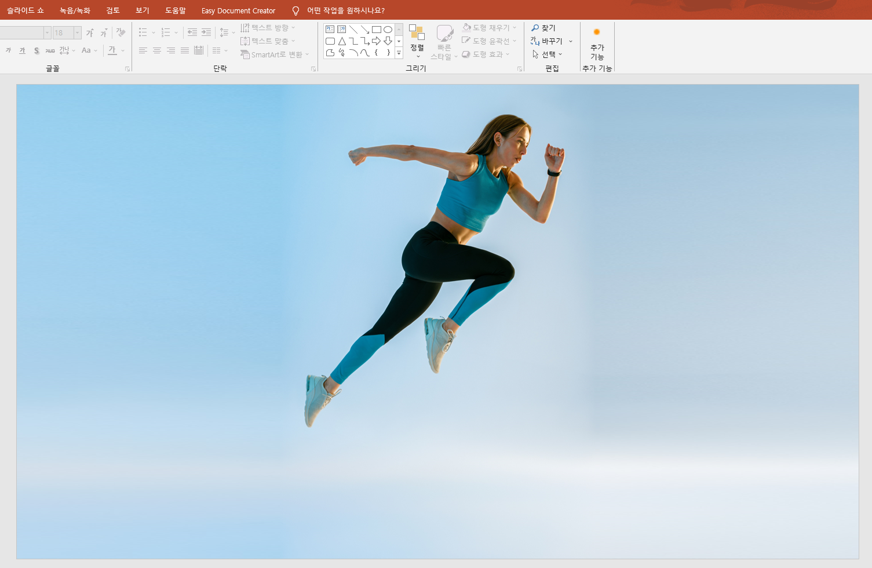The width and height of the screenshot is (872, 568).
Task: Select the rounded rectangle shape
Action: [330, 41]
